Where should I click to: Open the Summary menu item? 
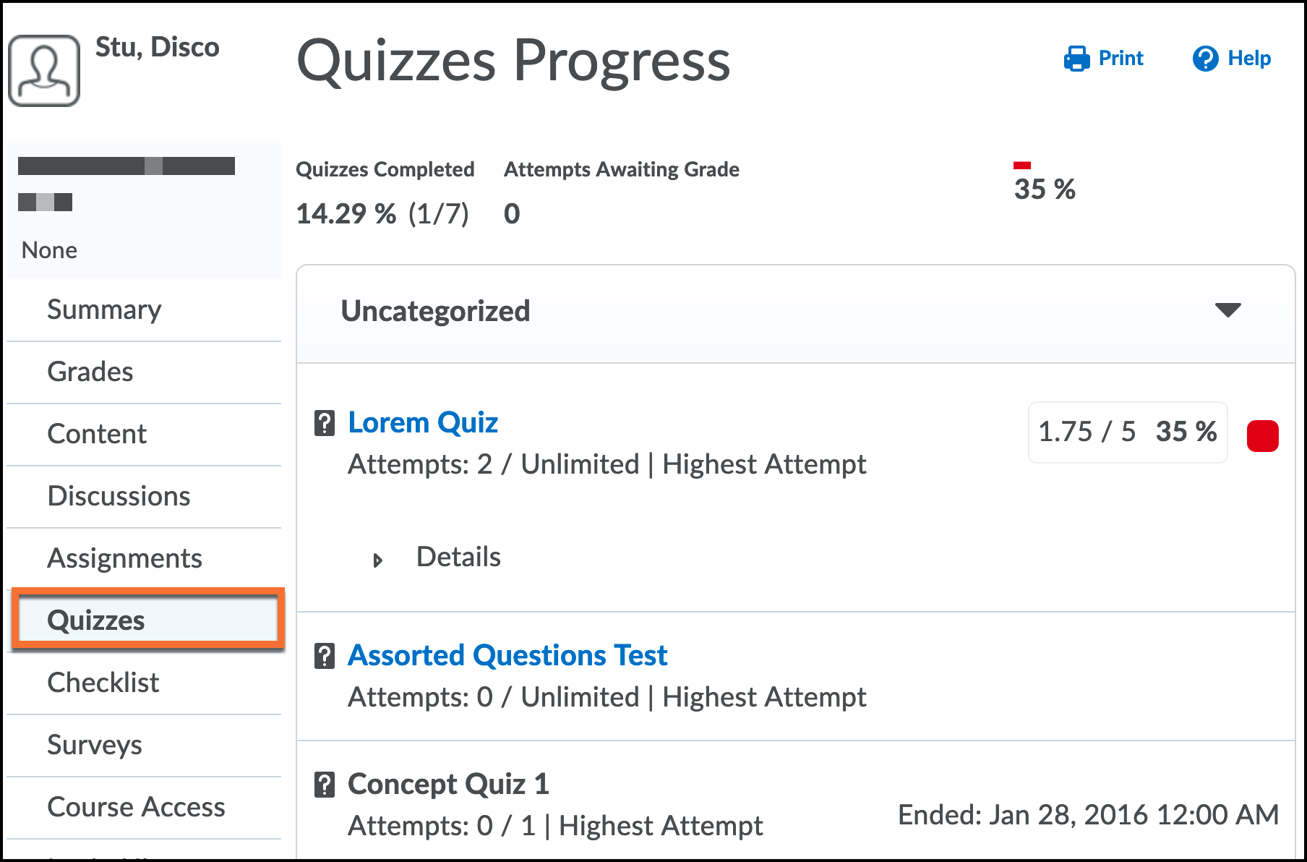[104, 310]
